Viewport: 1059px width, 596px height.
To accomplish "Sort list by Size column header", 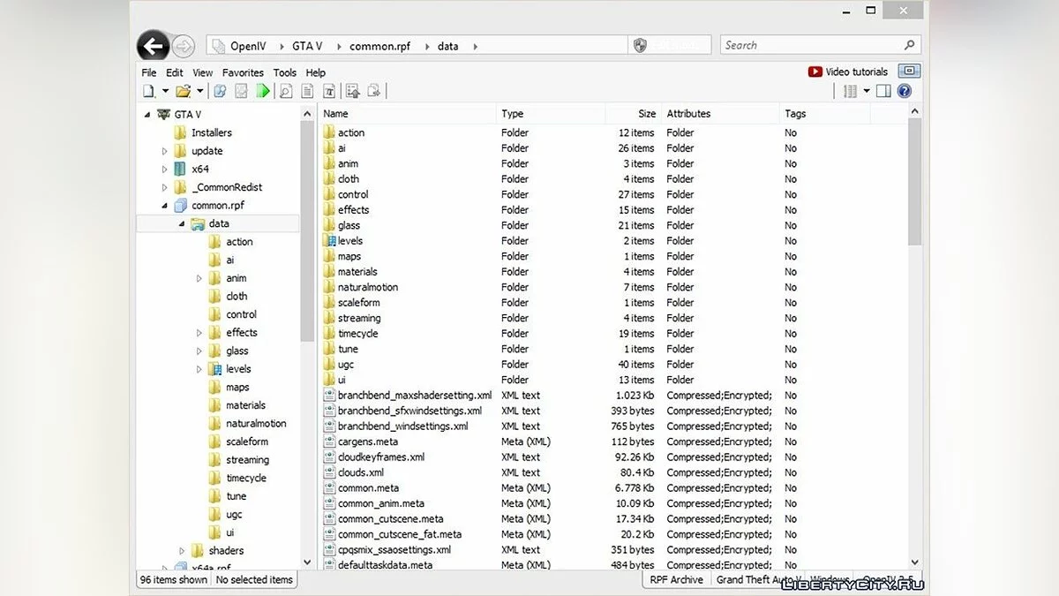I will tap(647, 114).
